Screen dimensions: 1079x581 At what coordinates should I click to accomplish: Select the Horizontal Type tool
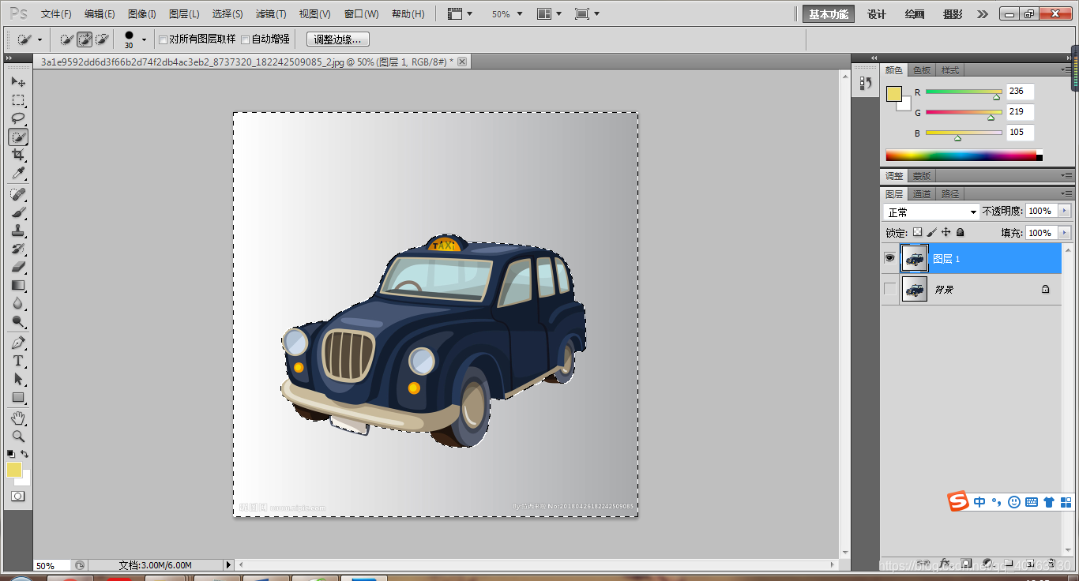pos(18,361)
